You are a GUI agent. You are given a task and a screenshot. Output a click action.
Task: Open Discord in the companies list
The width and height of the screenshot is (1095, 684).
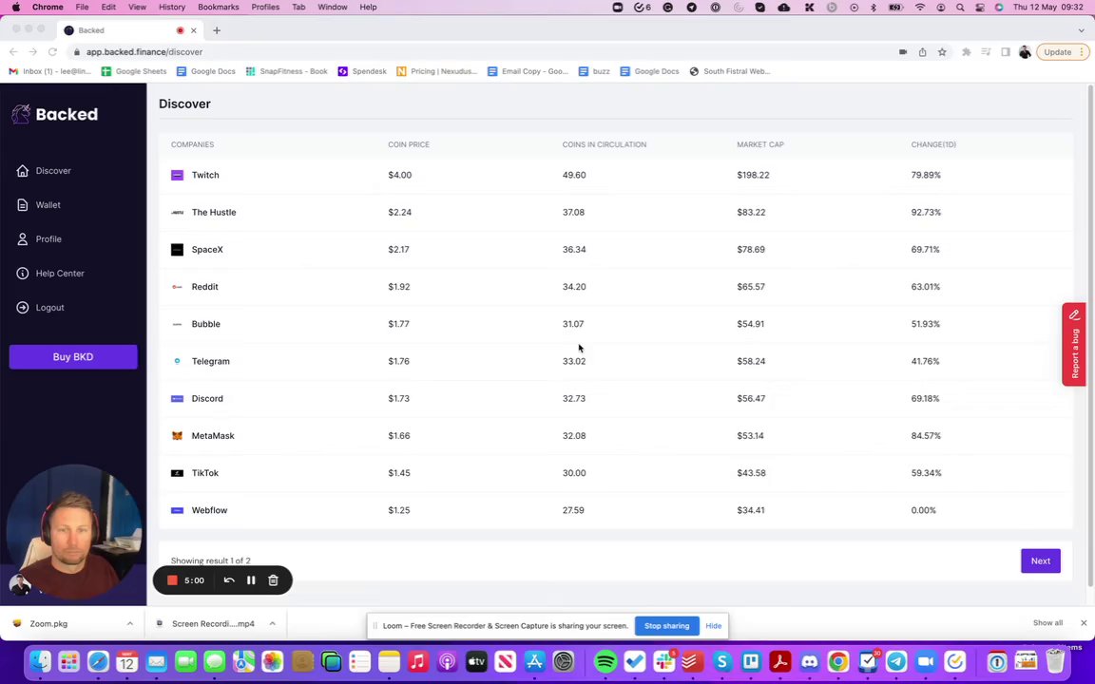coord(615,399)
